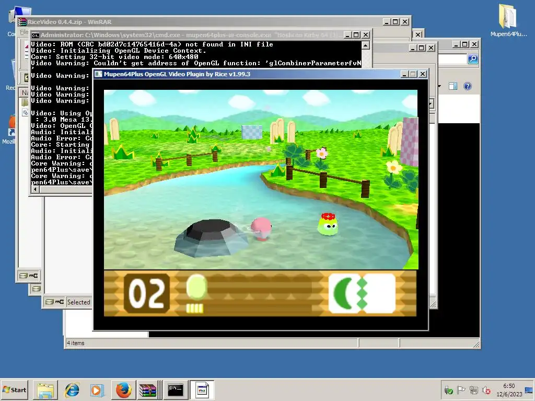
Task: Click the WinRAR title bar books icon
Action: click(x=22, y=22)
